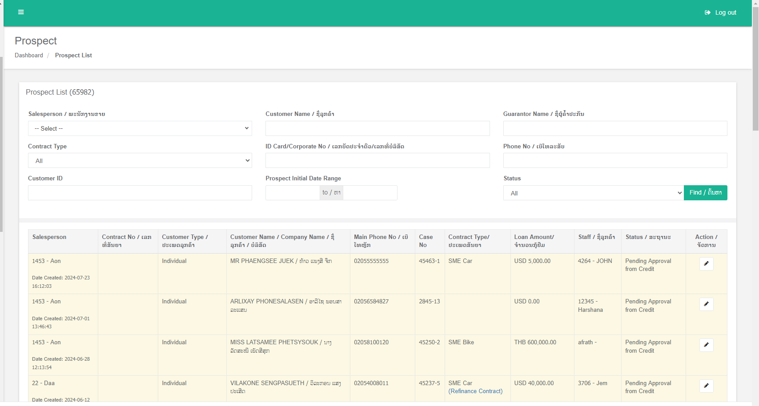Click the Prospect List breadcrumb

click(x=73, y=56)
